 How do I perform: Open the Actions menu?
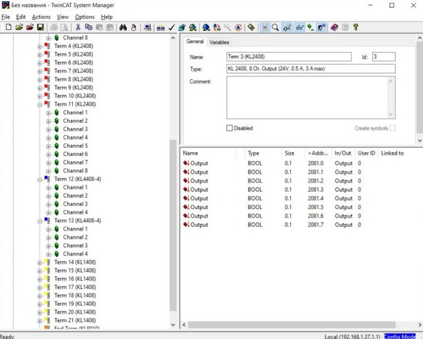point(41,17)
